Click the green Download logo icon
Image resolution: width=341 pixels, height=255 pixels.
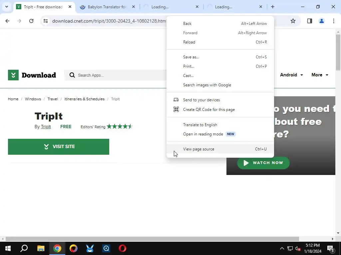pyautogui.click(x=13, y=75)
